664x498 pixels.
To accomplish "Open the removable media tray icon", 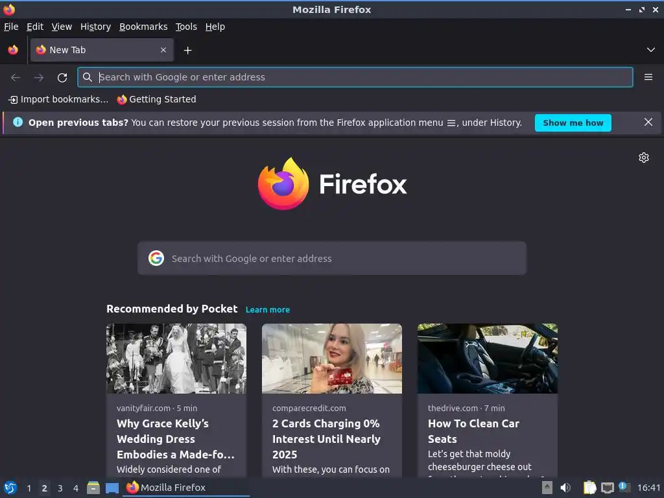I will coord(547,488).
